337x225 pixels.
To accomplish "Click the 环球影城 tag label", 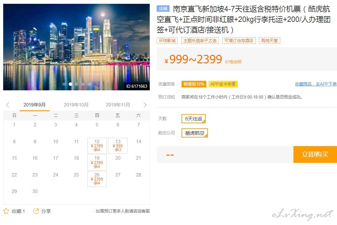I will click(x=167, y=41).
